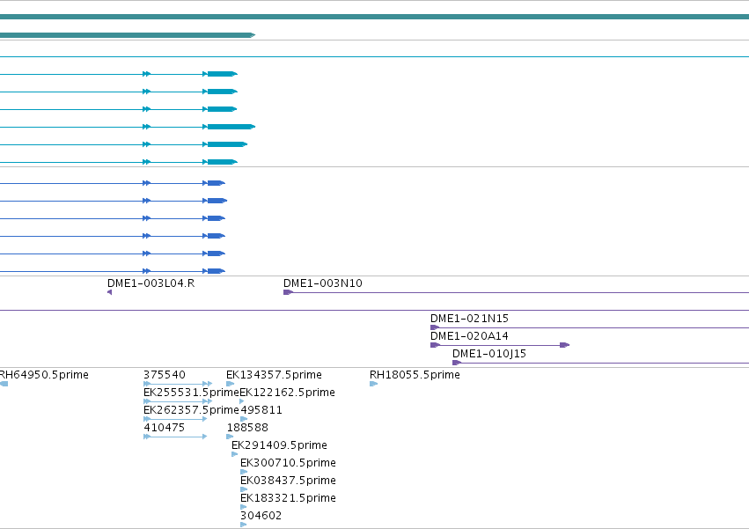Click the small arrow glyph under 188588

(x=231, y=437)
